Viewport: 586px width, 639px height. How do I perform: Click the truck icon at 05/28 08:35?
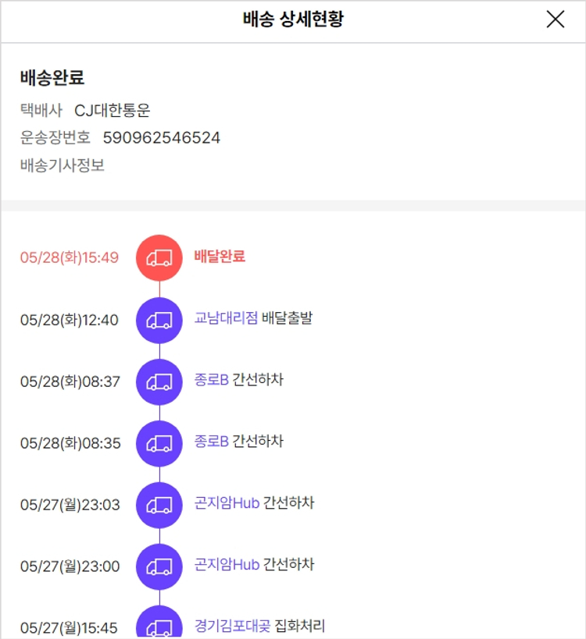click(x=159, y=442)
